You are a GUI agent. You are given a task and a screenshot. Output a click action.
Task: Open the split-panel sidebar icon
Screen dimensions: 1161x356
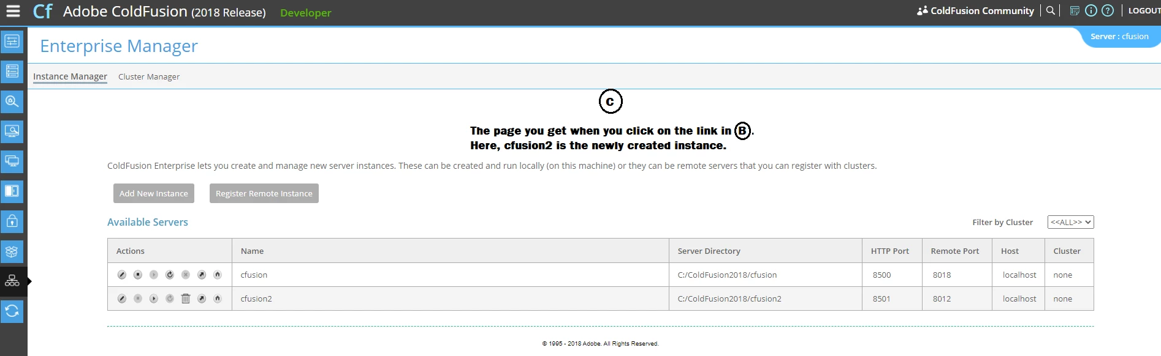click(x=12, y=191)
